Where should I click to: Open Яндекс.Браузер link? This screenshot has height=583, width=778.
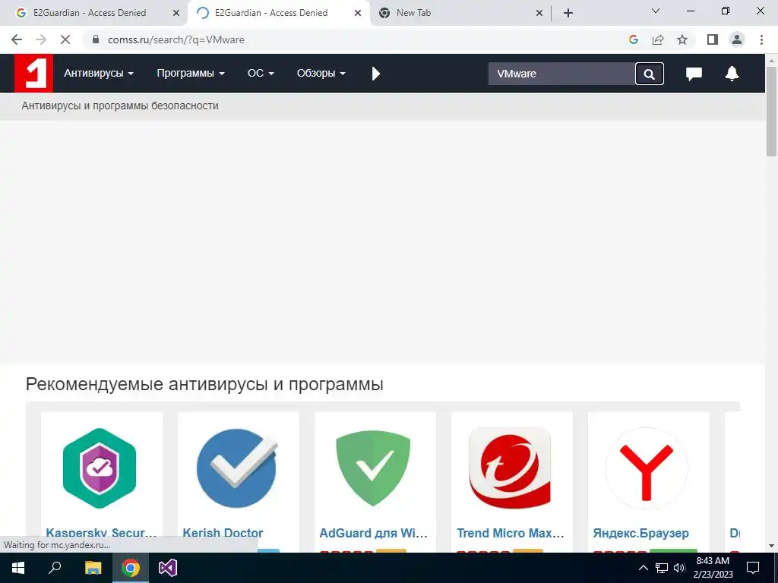coord(640,533)
